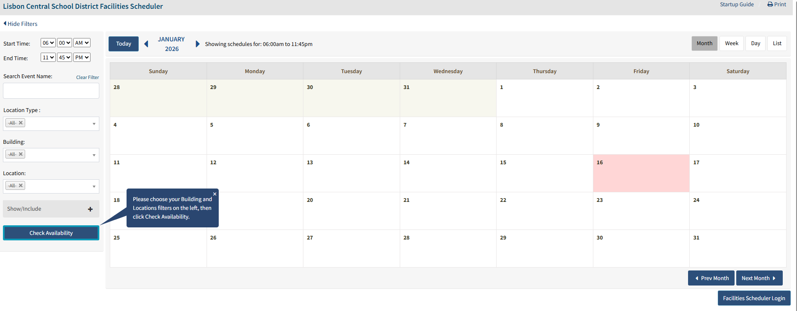Open the Building dropdown arrow
The width and height of the screenshot is (797, 311).
(x=94, y=155)
